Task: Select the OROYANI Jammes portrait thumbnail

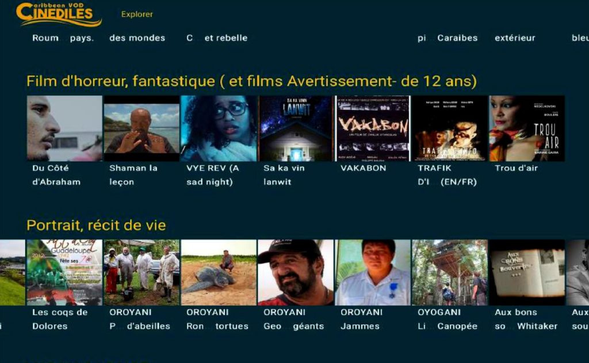Action: pos(373,273)
